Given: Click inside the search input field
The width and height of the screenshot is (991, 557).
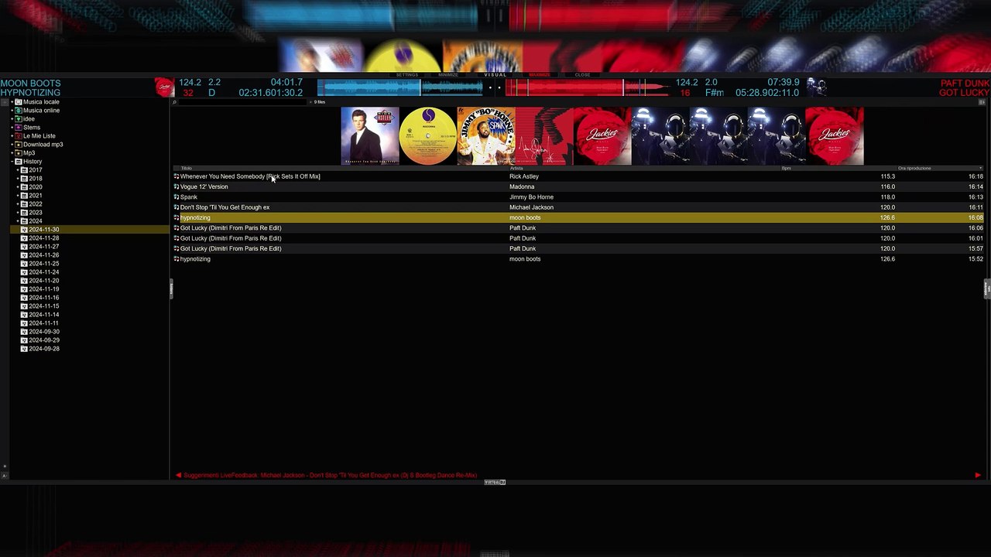Looking at the screenshot, I should click(x=242, y=102).
